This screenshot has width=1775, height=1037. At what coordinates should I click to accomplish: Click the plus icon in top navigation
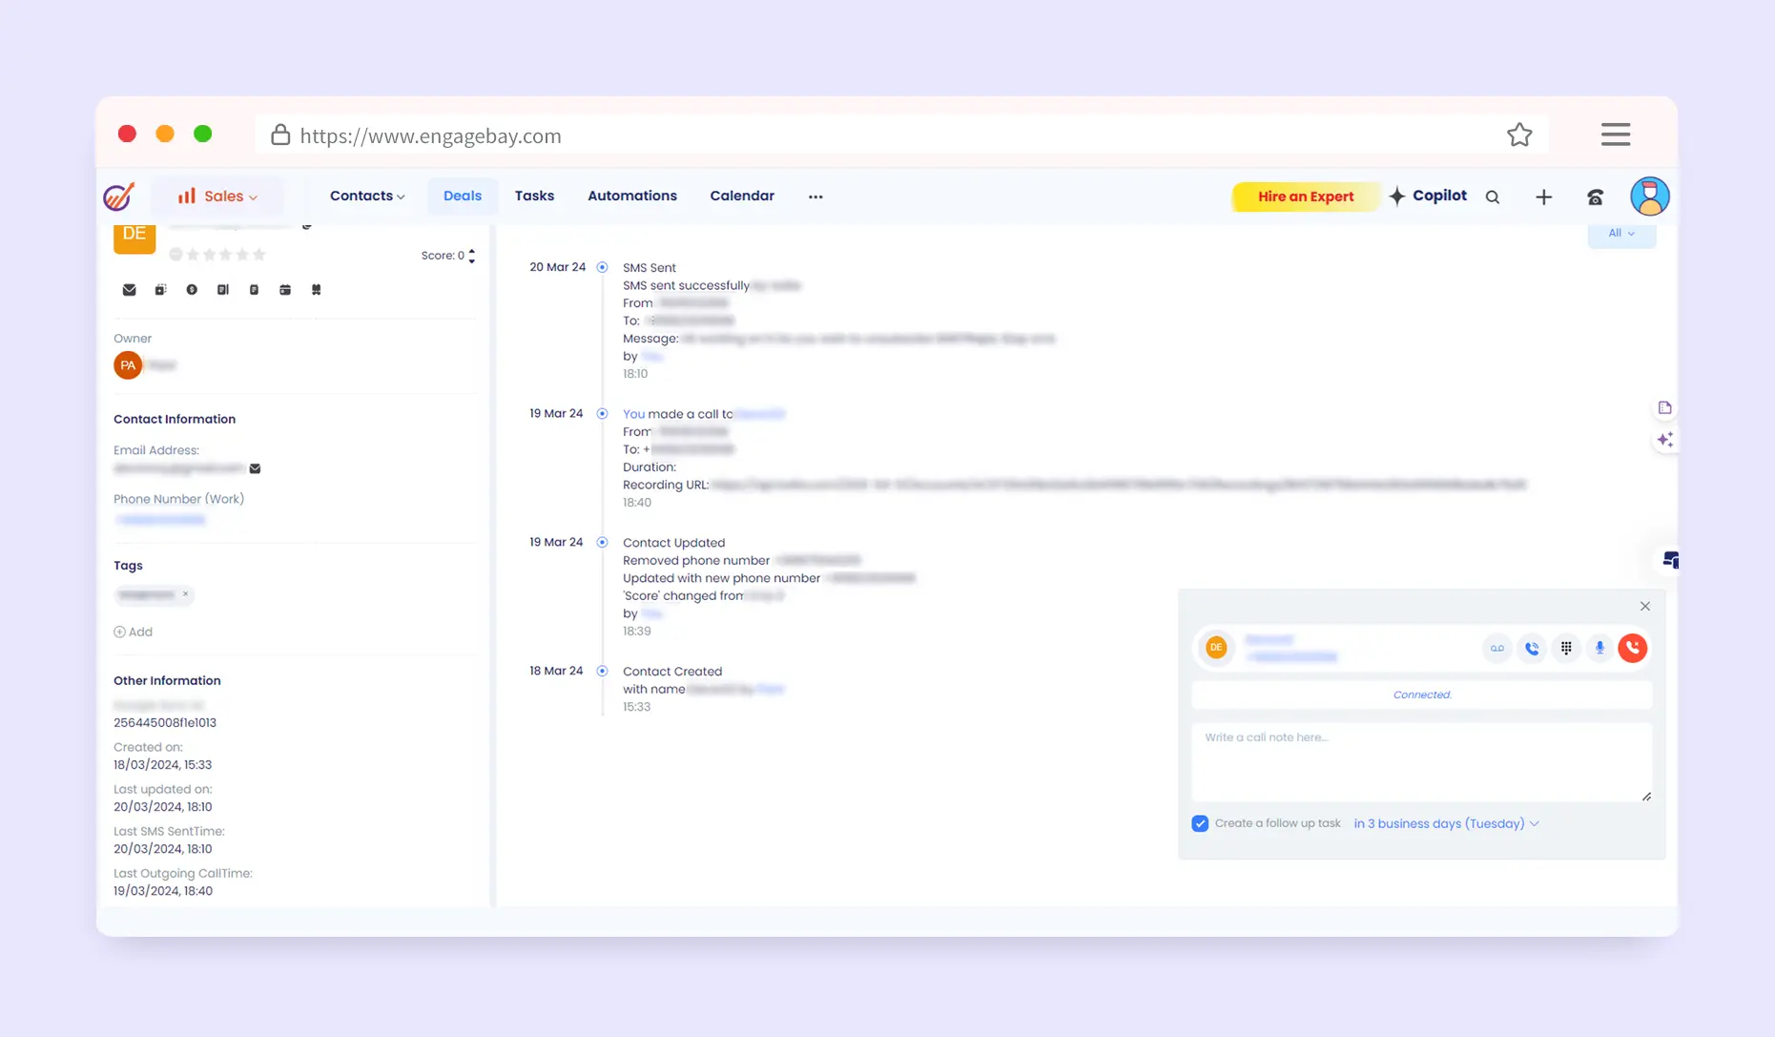coord(1543,197)
